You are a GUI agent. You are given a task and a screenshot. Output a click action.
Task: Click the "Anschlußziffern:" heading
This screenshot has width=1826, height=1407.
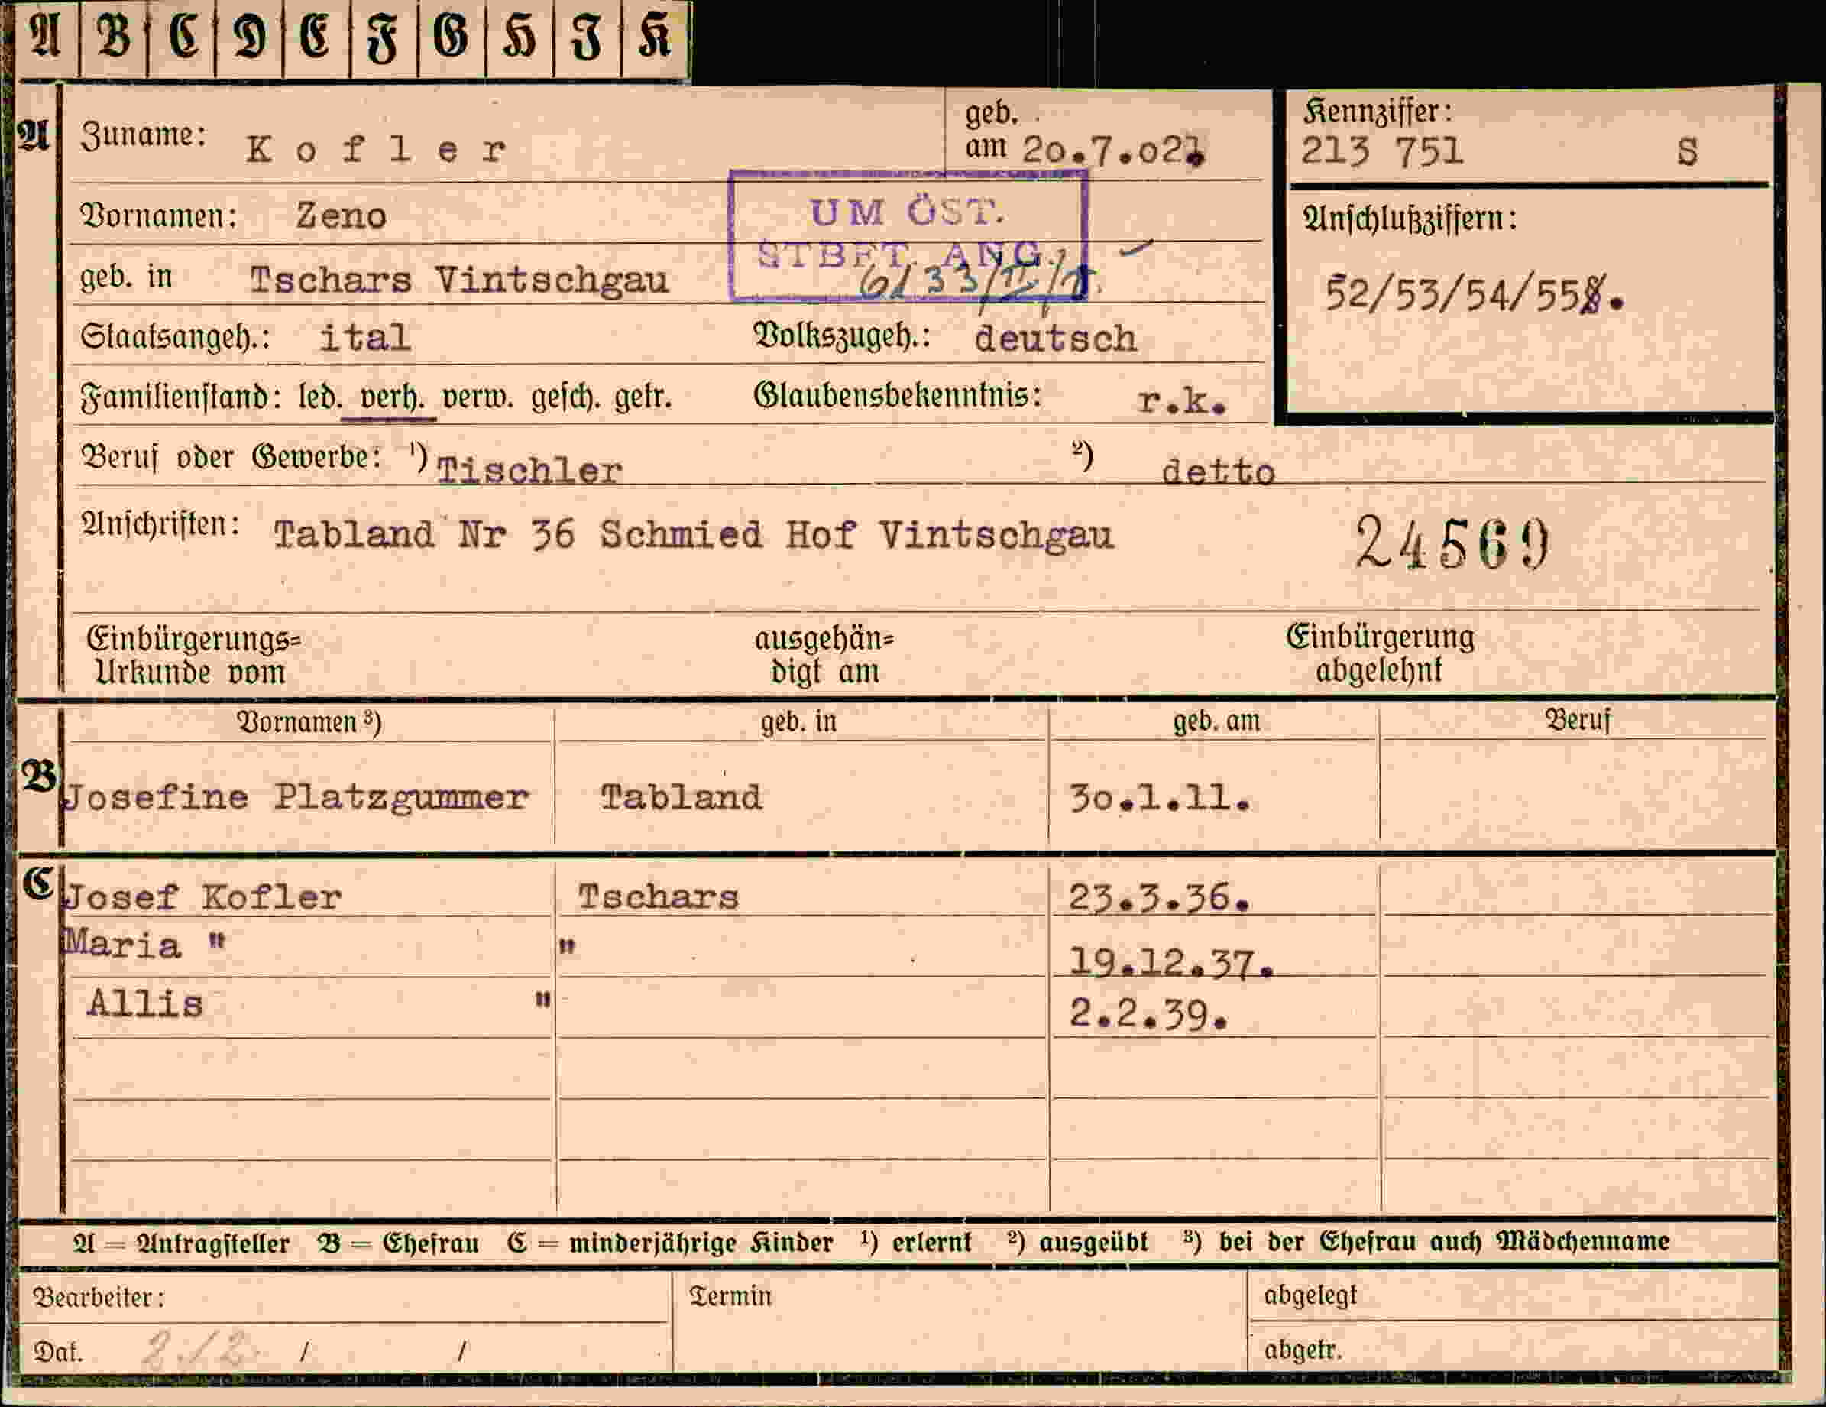[1410, 219]
